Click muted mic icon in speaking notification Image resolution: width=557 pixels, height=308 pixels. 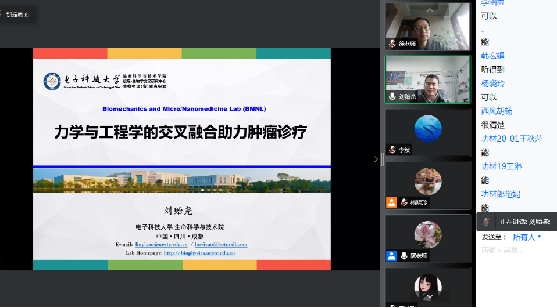(486, 222)
